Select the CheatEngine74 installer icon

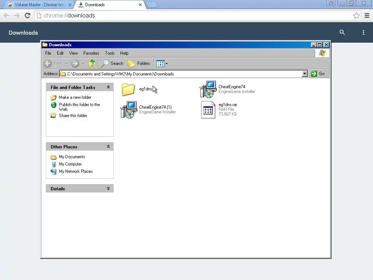[x=208, y=89]
